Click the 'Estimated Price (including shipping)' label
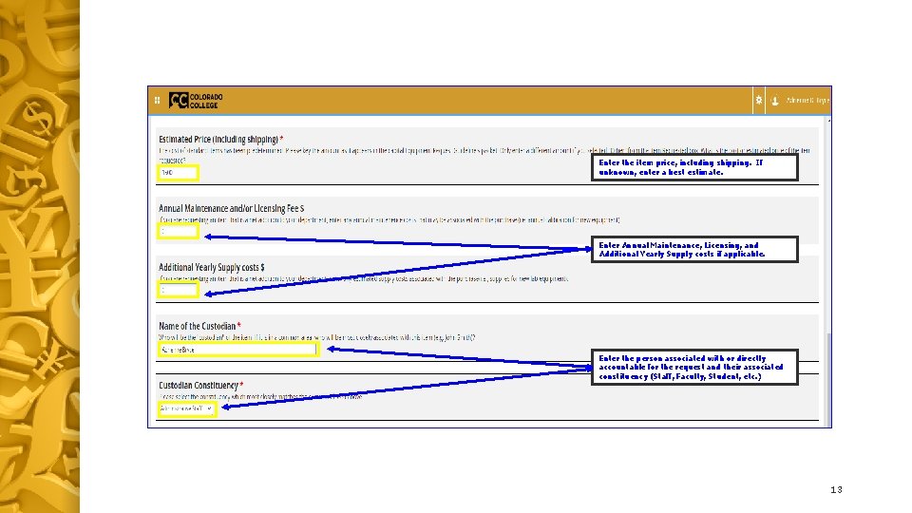The height and width of the screenshot is (513, 912). point(218,140)
